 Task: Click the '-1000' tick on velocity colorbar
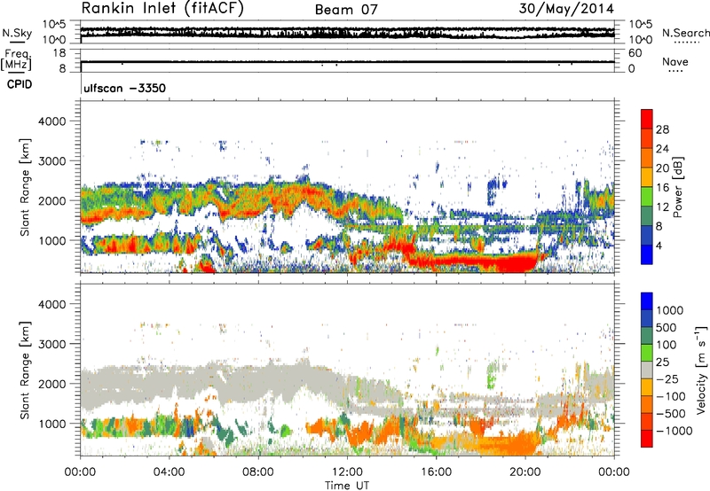coord(674,431)
